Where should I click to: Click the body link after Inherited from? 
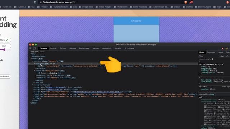[212, 94]
